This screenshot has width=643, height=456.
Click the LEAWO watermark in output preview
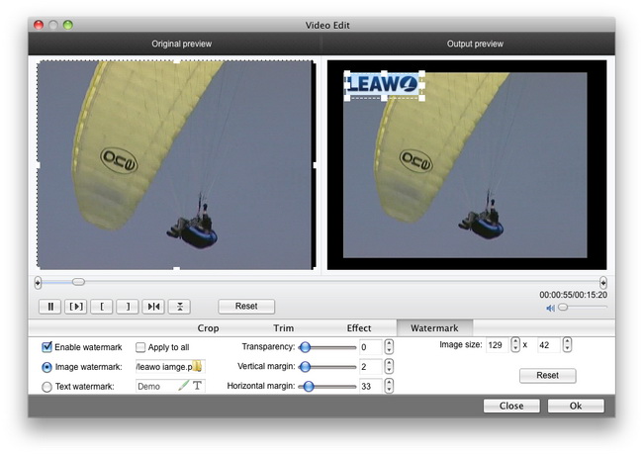tap(384, 85)
